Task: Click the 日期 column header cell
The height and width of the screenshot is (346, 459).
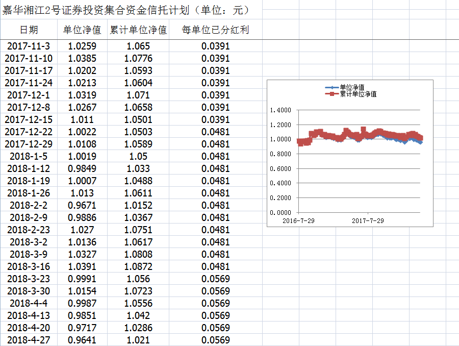Action: (29, 30)
